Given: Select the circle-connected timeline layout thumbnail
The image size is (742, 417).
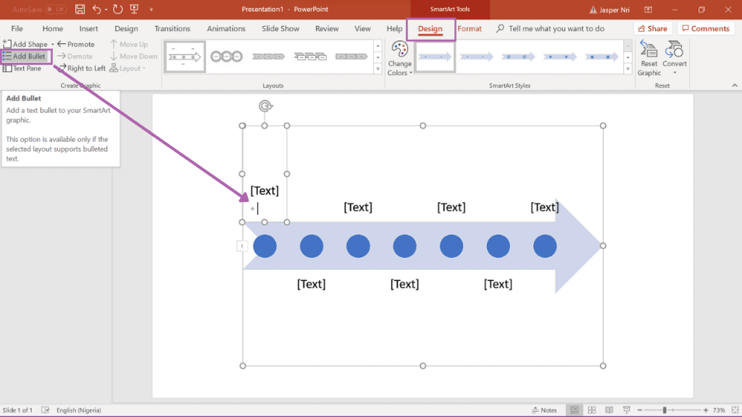Looking at the screenshot, I should pos(226,56).
